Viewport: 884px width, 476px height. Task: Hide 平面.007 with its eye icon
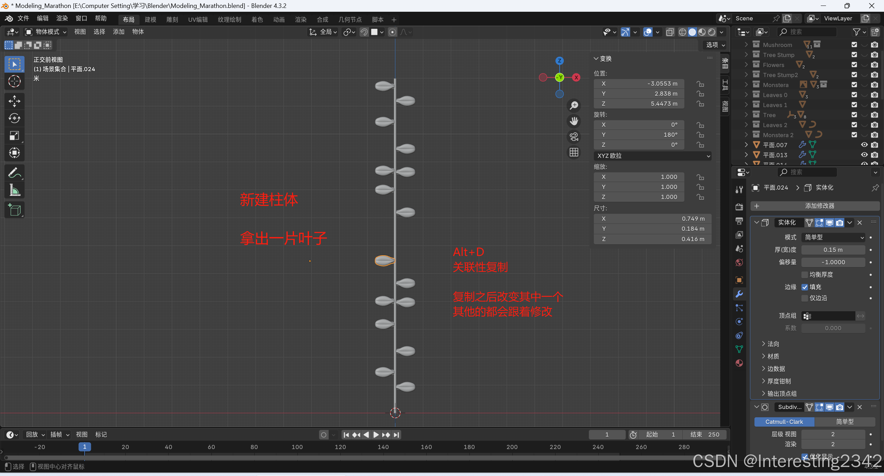point(864,145)
